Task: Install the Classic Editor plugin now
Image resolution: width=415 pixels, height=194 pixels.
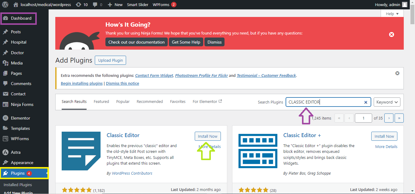Action: (x=208, y=136)
